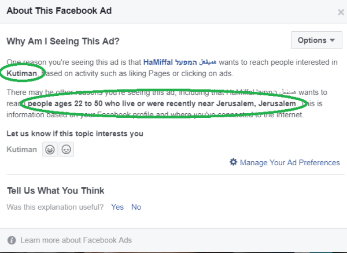The width and height of the screenshot is (347, 253).
Task: Click the info icon in the footer
Action: point(12,240)
